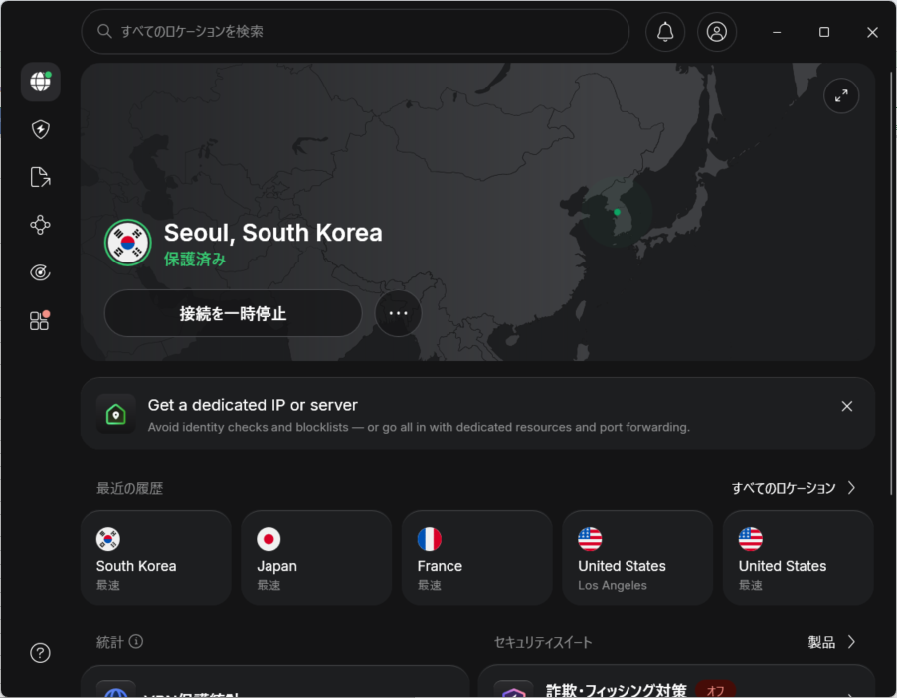Open the file share icon in sidebar

[40, 177]
